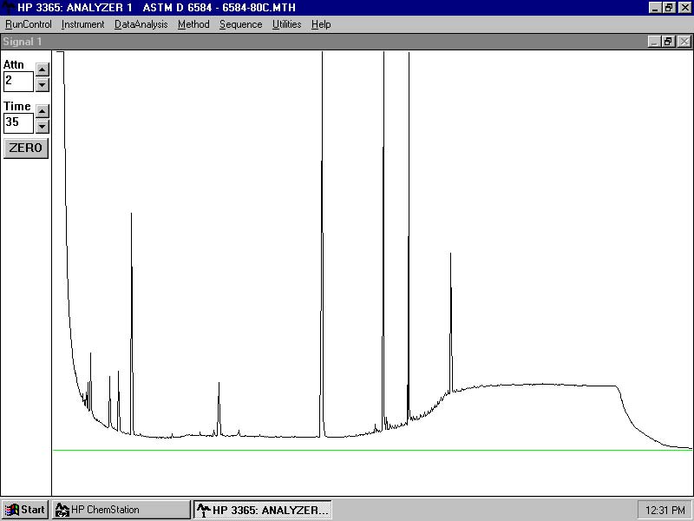694x521 pixels.
Task: Click the Attn input field
Action: click(18, 82)
